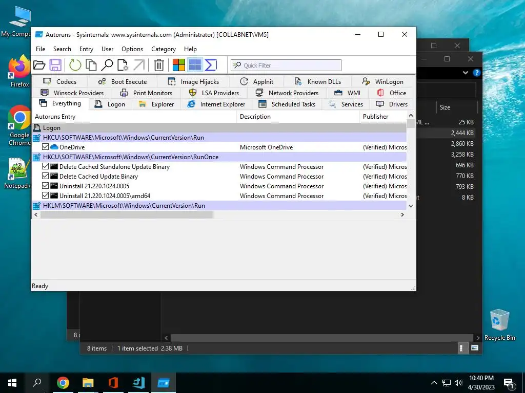Show hidden system tray icons chevron

coord(434,383)
